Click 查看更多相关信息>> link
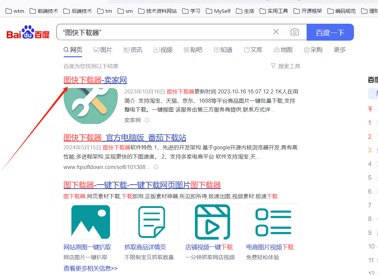The height and width of the screenshot is (275, 378). 90,268
